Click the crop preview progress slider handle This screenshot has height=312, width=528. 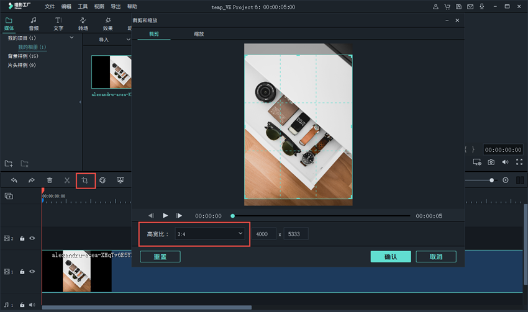pyautogui.click(x=232, y=216)
